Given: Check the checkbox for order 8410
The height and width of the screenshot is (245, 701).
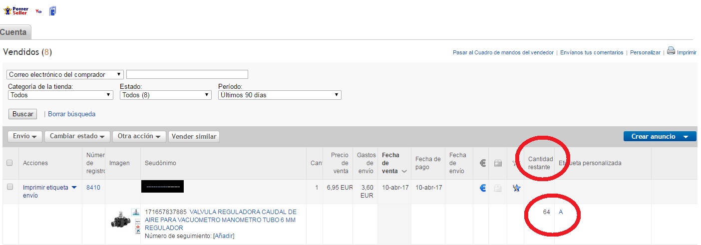Looking at the screenshot, I should pyautogui.click(x=9, y=187).
